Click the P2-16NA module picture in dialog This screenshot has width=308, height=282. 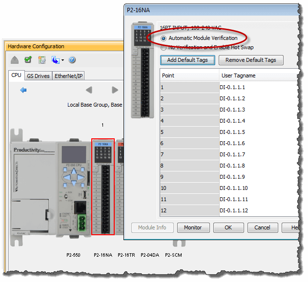(x=143, y=70)
